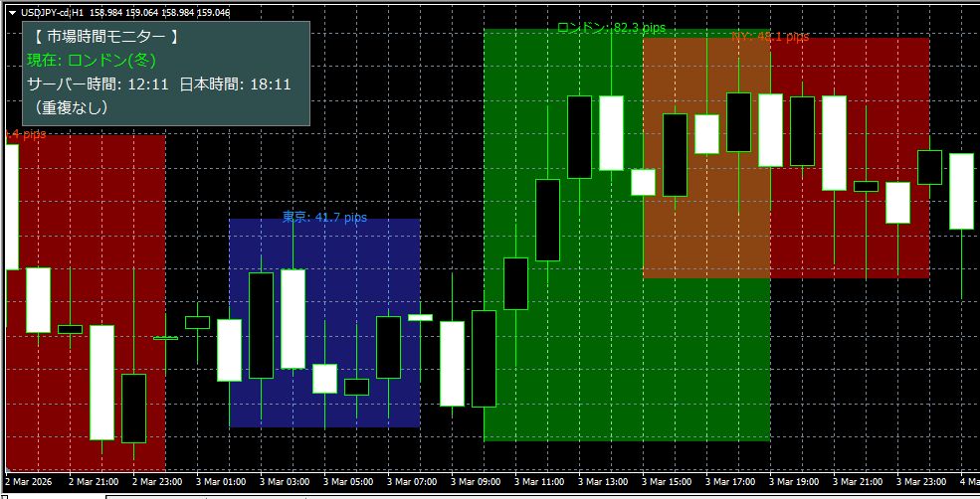
Task: Open the chart dropdown triangle beside USDJPY-cd
Action: pos(12,13)
